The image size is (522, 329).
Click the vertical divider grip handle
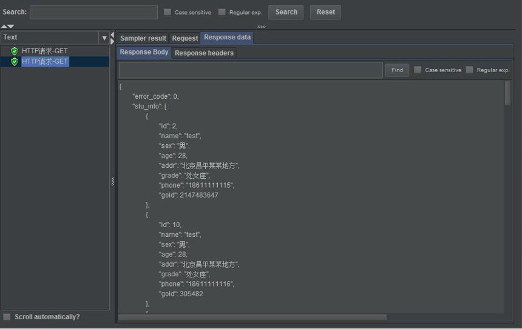coord(113,181)
